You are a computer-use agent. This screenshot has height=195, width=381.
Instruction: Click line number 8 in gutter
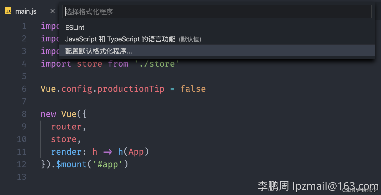pos(24,114)
